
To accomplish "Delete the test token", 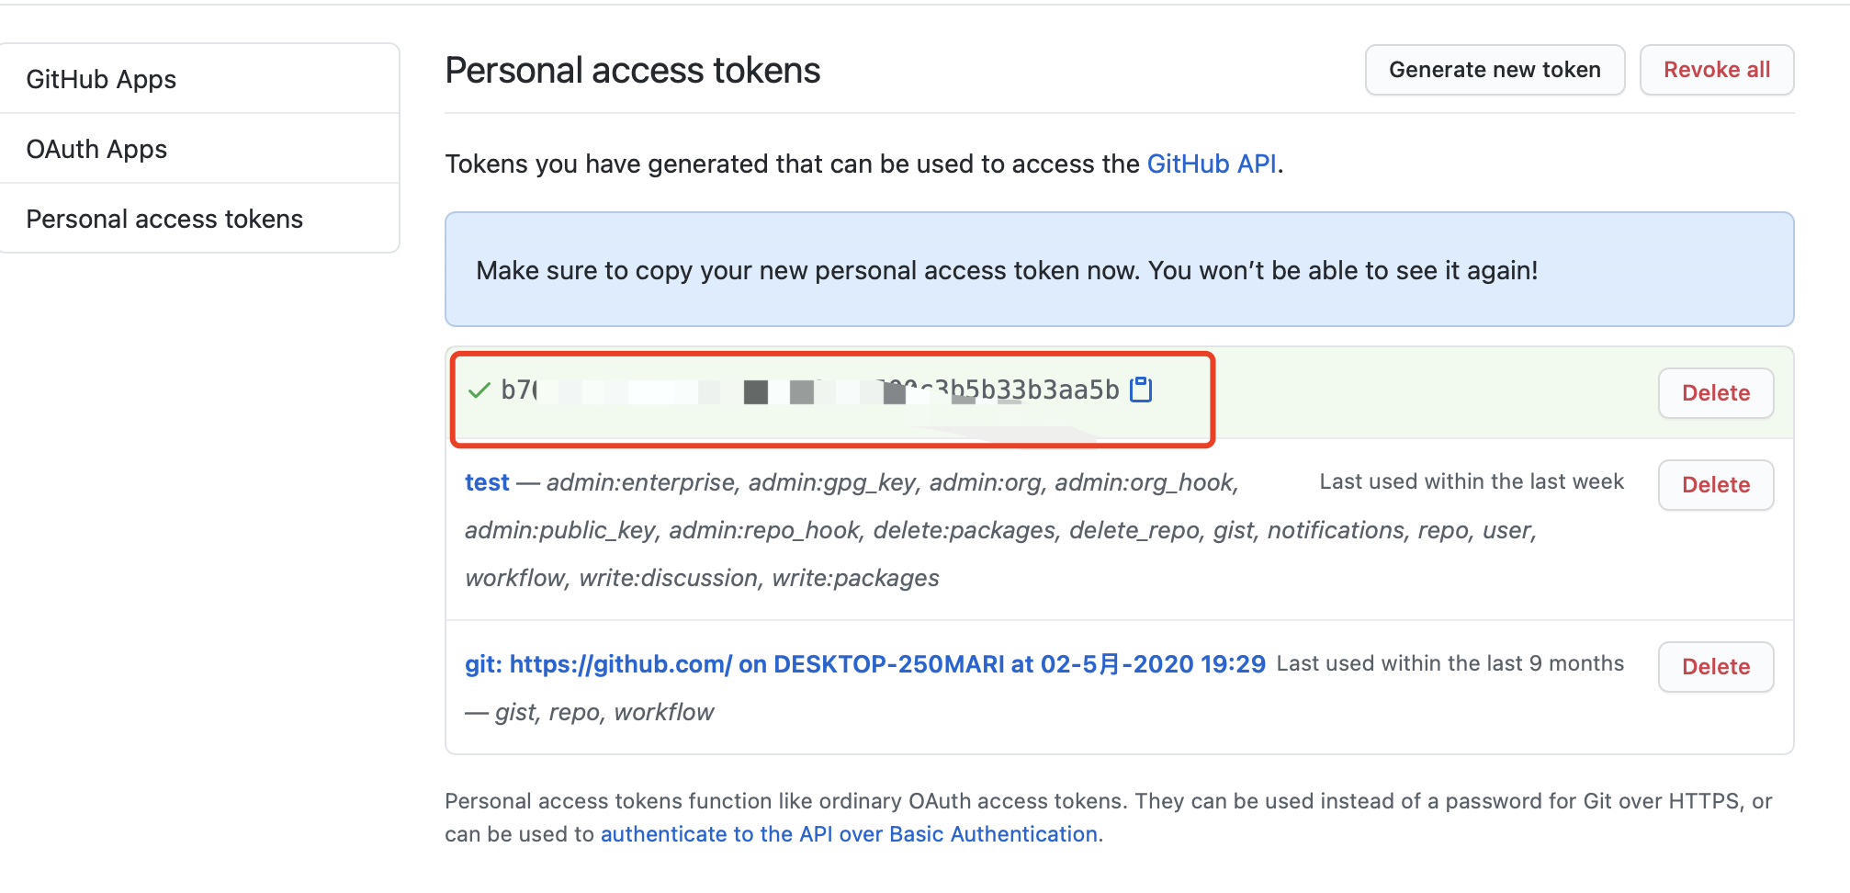I will [x=1716, y=485].
